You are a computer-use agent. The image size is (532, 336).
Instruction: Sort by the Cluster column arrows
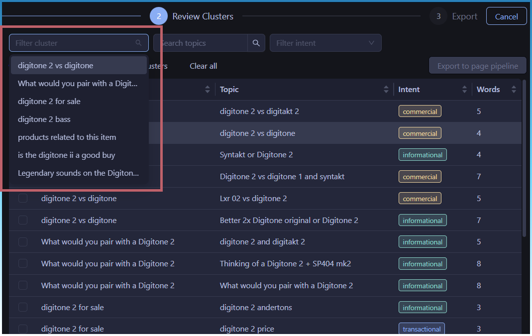(x=208, y=90)
